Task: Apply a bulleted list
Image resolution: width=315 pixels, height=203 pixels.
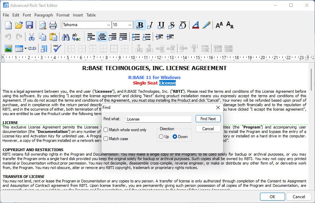Action: click(x=136, y=37)
